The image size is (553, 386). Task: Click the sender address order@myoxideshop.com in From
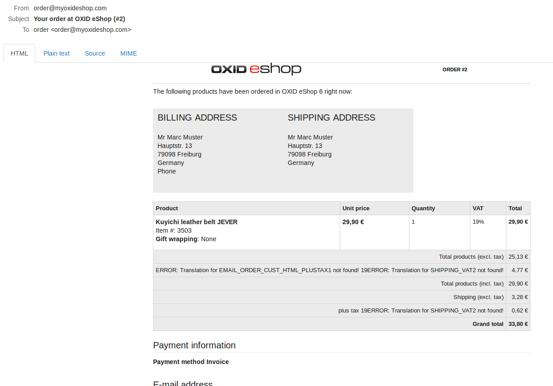pyautogui.click(x=70, y=8)
